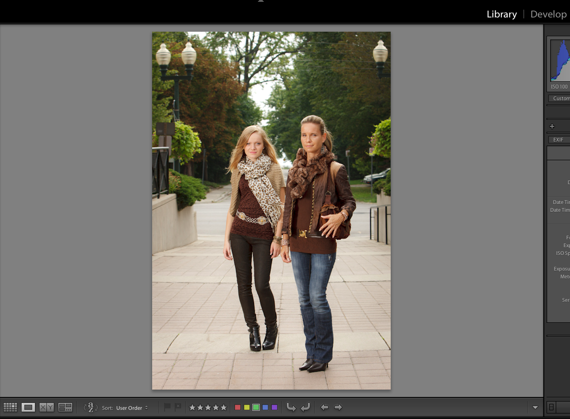Set rating to five stars

click(224, 408)
